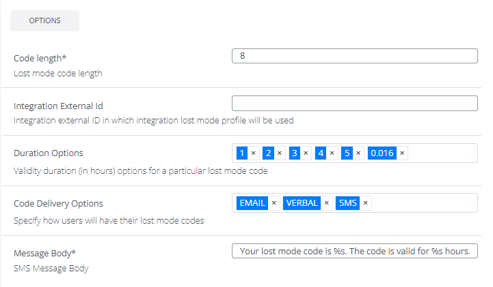Click the Message Body text field
Viewport: 493px width, 287px height.
[354, 251]
